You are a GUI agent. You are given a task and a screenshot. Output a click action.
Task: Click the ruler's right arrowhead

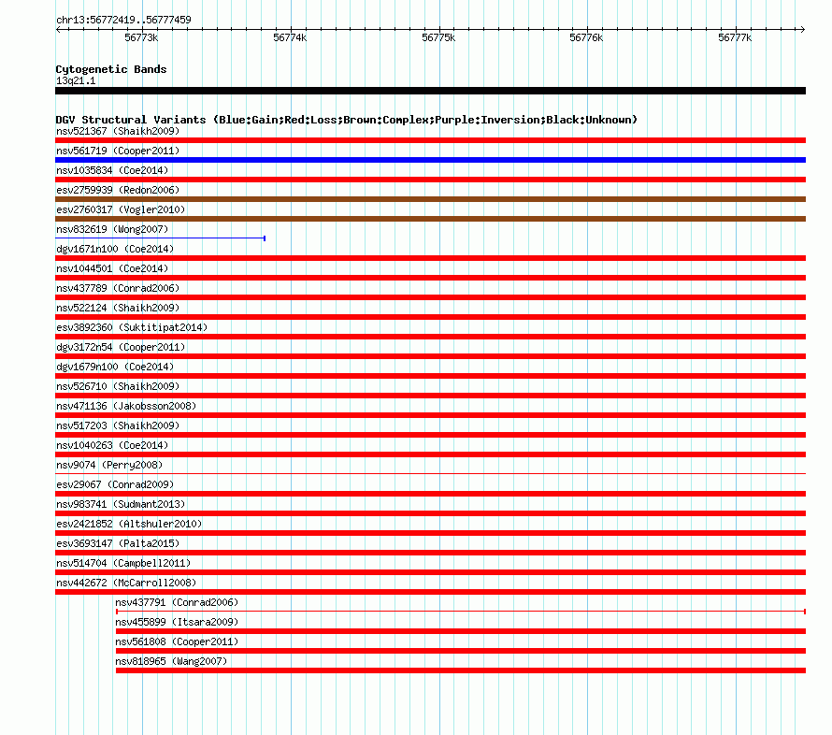click(802, 29)
